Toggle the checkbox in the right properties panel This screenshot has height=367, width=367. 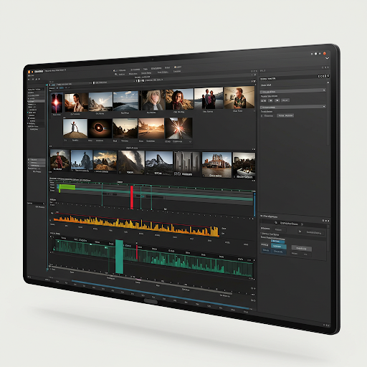click(262, 115)
